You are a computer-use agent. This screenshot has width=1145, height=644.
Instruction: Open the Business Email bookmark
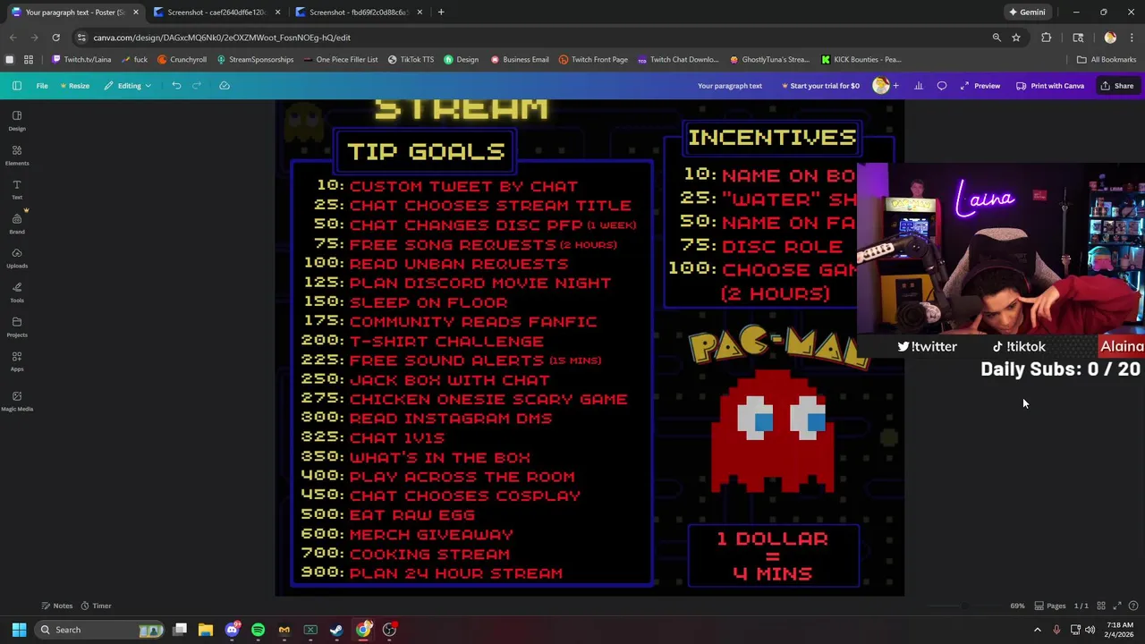520,60
